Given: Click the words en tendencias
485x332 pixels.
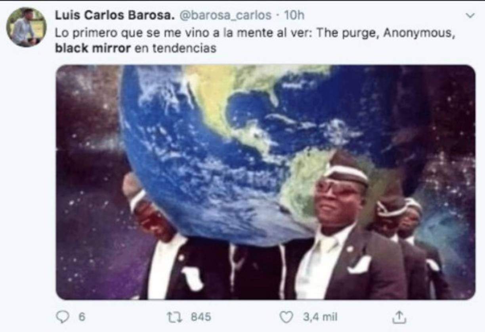Looking at the screenshot, I should (x=175, y=48).
